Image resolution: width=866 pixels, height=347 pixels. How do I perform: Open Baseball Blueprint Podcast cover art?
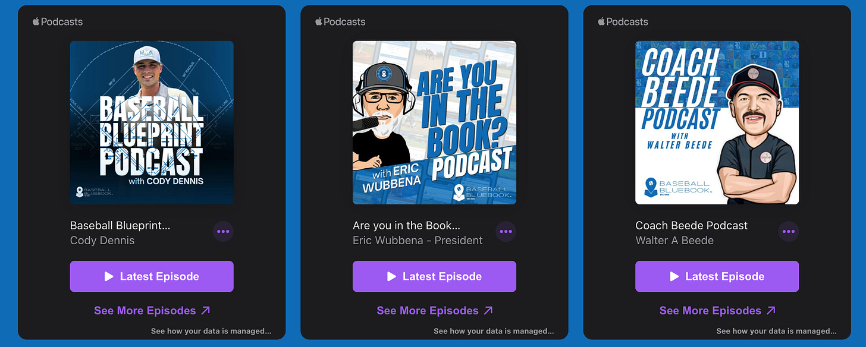[x=152, y=122]
